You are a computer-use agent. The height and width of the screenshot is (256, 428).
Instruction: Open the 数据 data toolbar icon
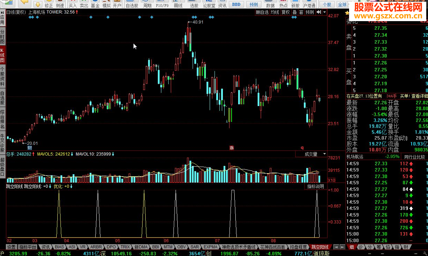tap(270, 4)
